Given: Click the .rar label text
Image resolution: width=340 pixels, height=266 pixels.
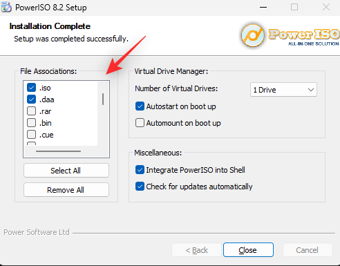Looking at the screenshot, I should point(45,111).
